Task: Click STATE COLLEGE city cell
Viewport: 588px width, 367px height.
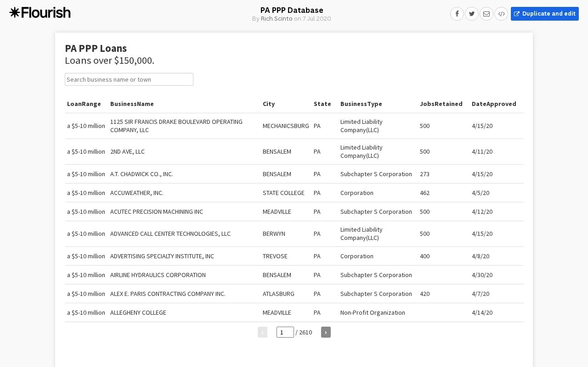Action: click(x=283, y=193)
